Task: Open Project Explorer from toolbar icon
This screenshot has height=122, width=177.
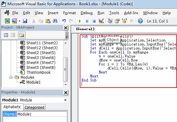Action: 110,21
